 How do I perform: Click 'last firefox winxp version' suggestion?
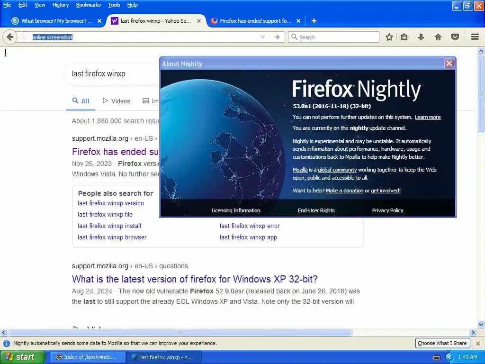[x=111, y=203]
